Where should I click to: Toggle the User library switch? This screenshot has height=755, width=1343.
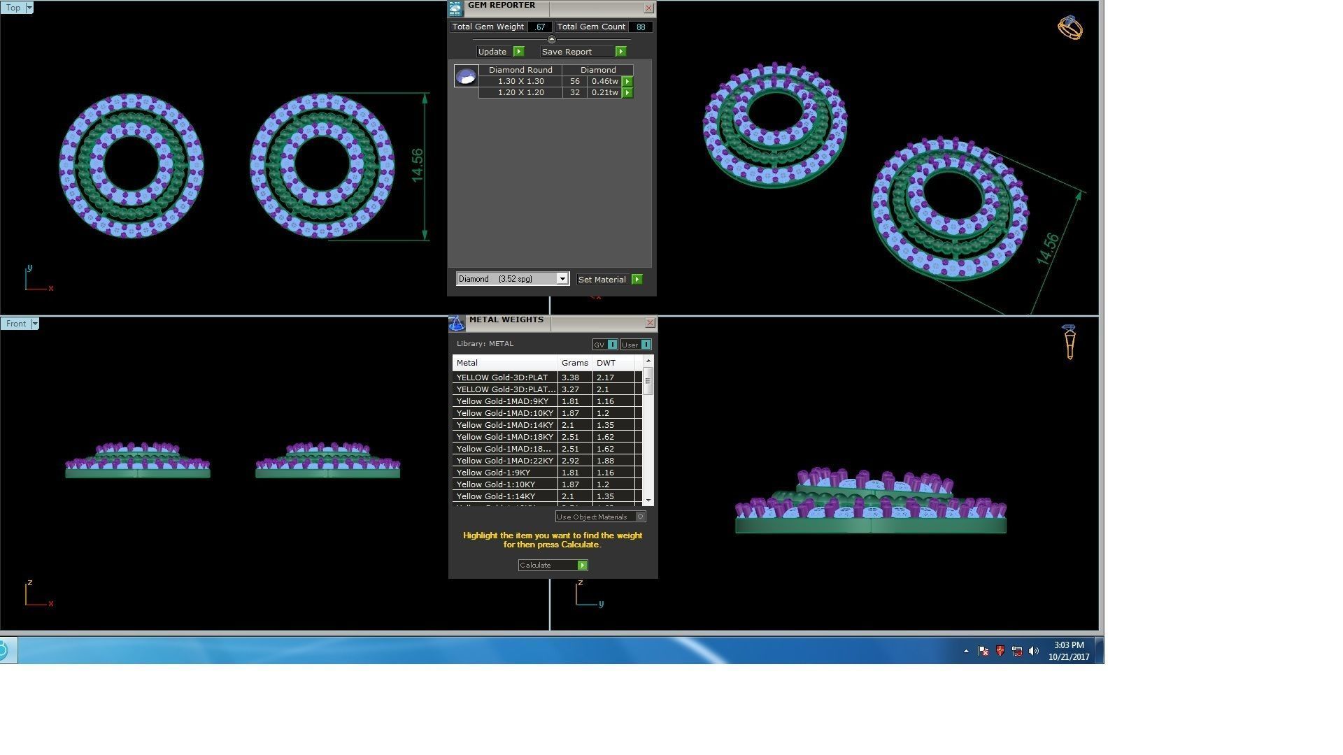point(645,345)
